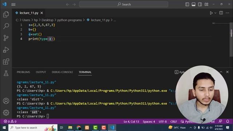Click the breadcrumb ellipsis symbol segment
Screen dimensions: 233x131
(115, 20)
